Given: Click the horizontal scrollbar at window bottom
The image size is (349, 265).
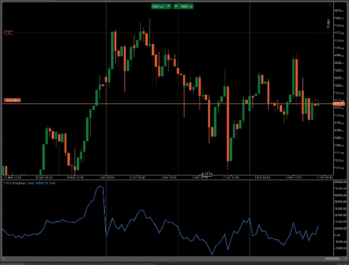Looking at the screenshot, I should [x=174, y=262].
